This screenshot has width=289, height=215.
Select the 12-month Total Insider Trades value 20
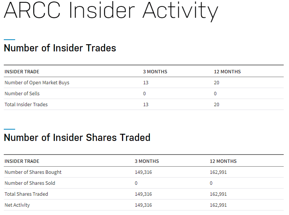point(217,105)
